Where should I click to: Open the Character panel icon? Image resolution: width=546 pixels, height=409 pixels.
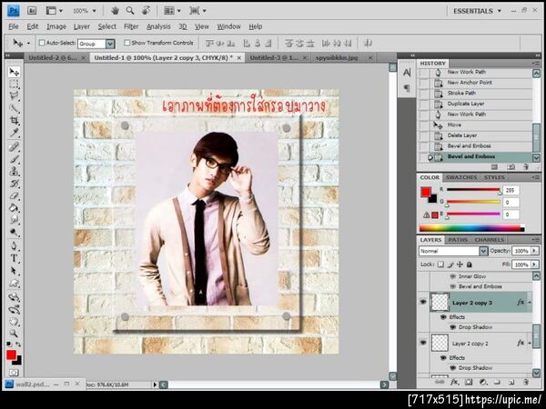pos(407,73)
